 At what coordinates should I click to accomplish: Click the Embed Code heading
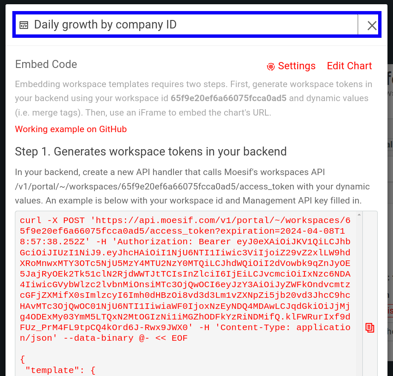coord(46,65)
